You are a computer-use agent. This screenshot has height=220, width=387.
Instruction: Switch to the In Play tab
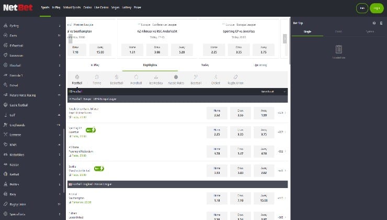point(95,65)
